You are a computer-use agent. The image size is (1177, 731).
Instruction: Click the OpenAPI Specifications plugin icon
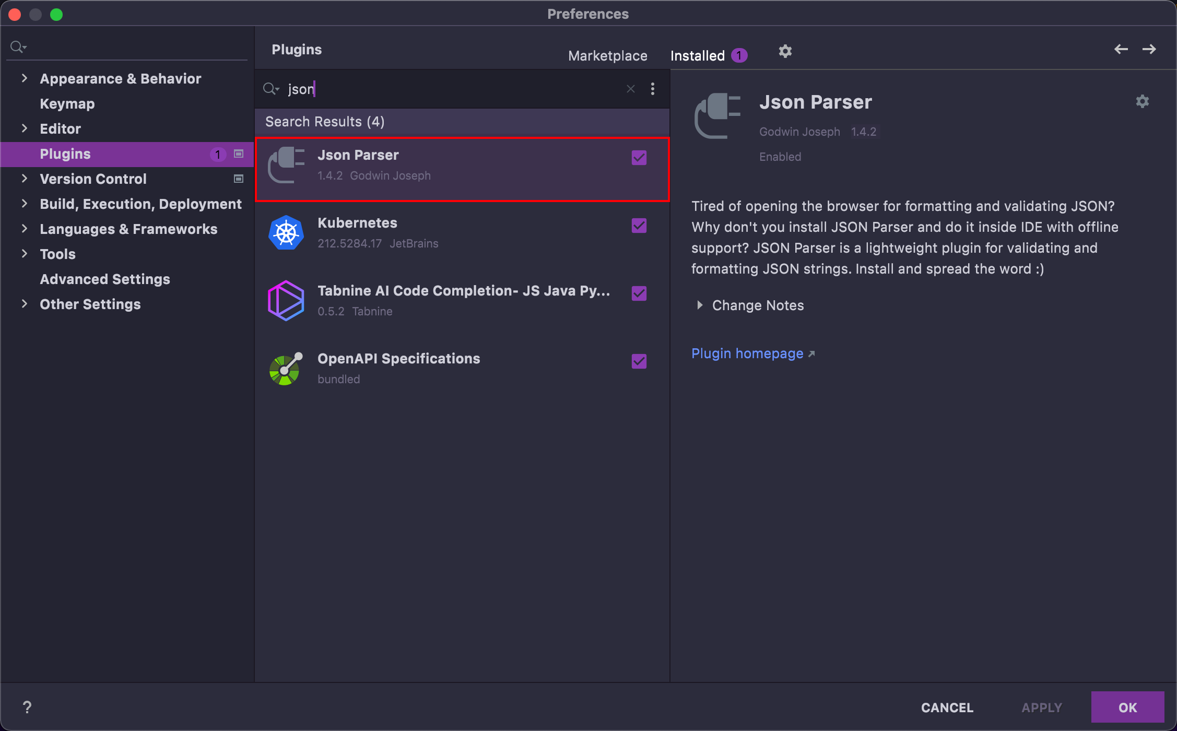286,369
